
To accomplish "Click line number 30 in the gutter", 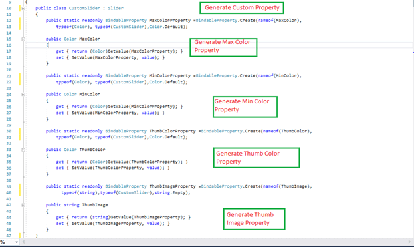I will [9, 131].
